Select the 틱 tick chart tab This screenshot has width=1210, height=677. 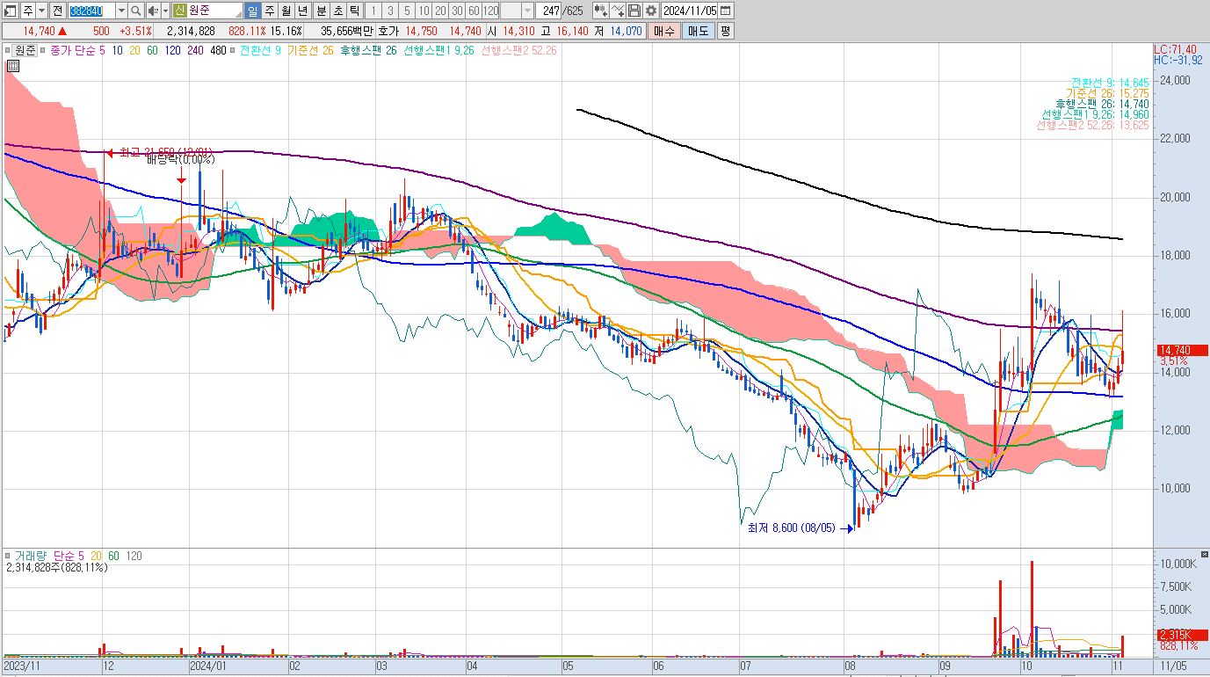(x=354, y=11)
